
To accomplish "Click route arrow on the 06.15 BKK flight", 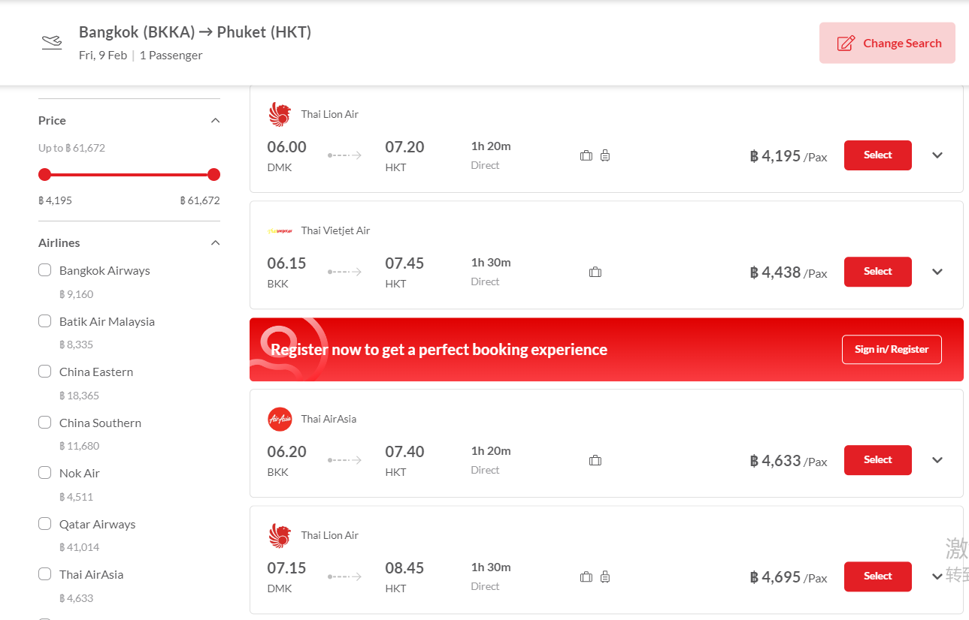I will point(344,272).
